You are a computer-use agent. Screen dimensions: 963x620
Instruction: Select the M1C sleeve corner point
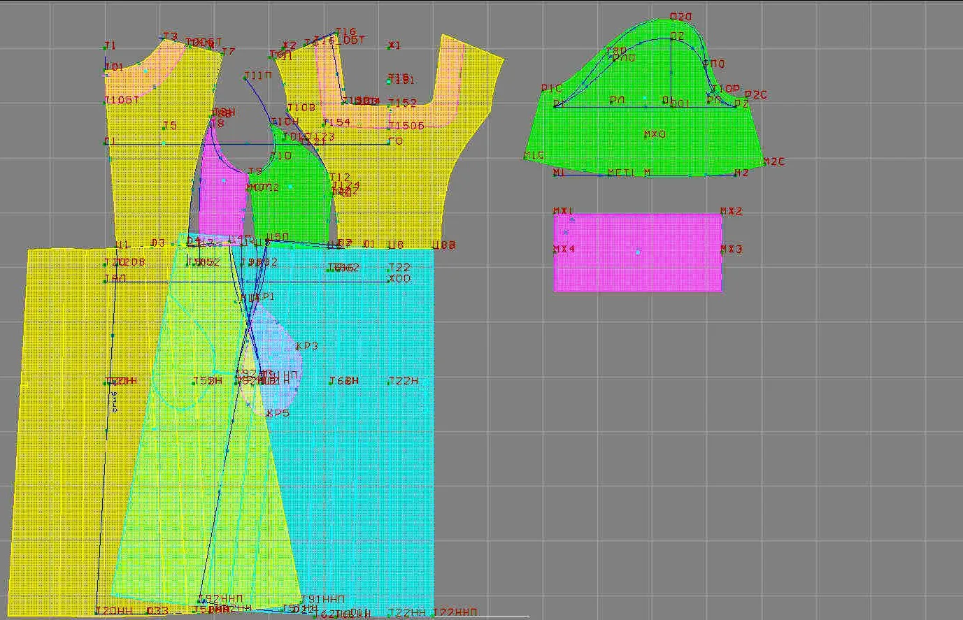[534, 155]
